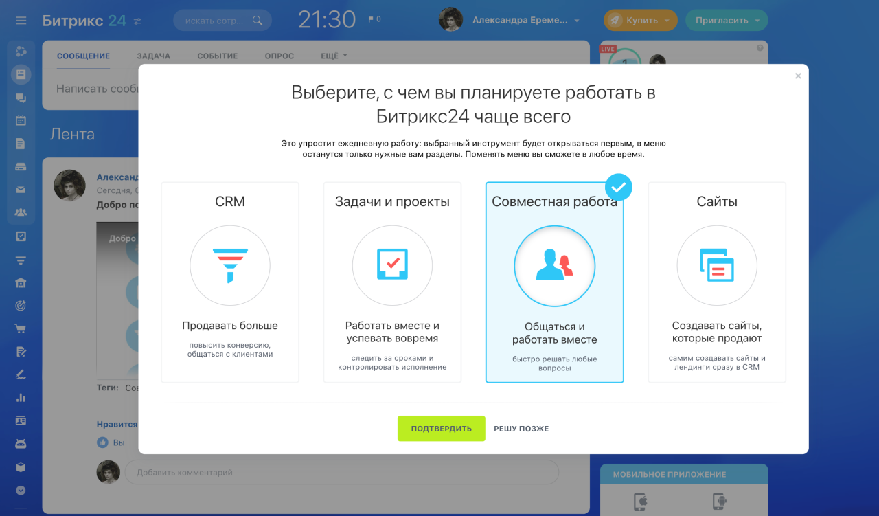Open the robot automation icon in sidebar
This screenshot has width=879, height=516.
point(21,444)
